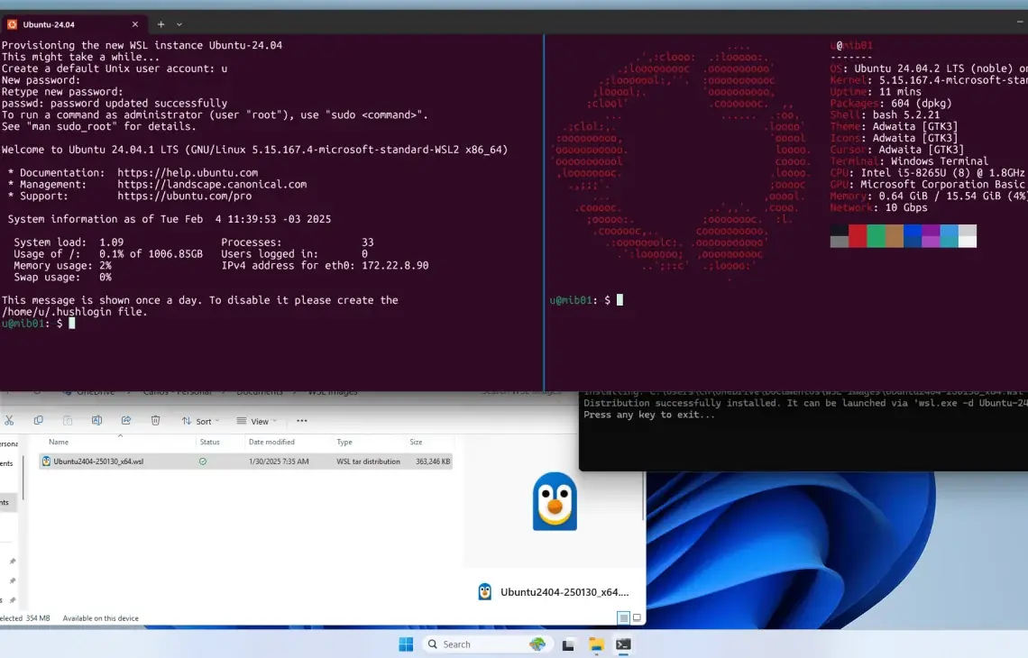This screenshot has height=658, width=1028.
Task: Click the Terminal: Windows Terminal line
Action: click(x=909, y=161)
